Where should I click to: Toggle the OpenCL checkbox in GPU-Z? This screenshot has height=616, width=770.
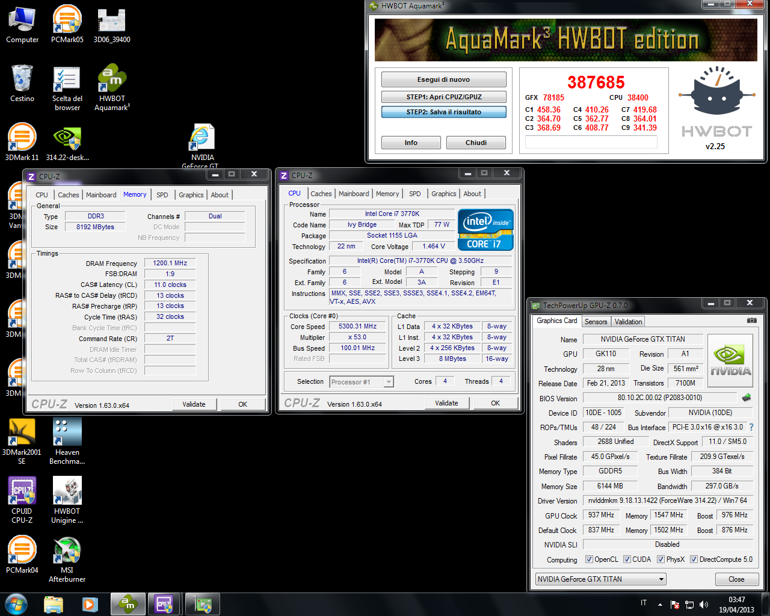(x=589, y=559)
